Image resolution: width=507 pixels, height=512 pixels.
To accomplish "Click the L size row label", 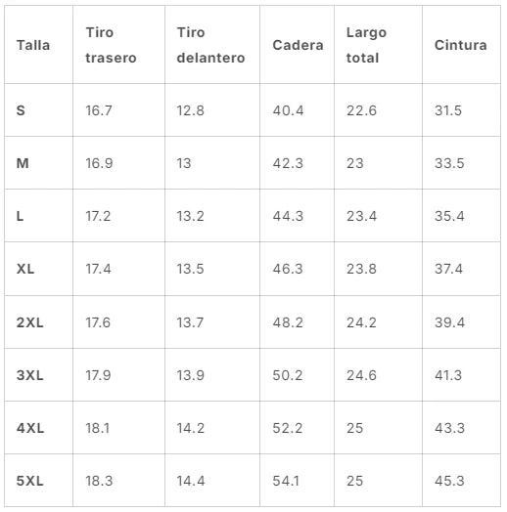I will (20, 216).
